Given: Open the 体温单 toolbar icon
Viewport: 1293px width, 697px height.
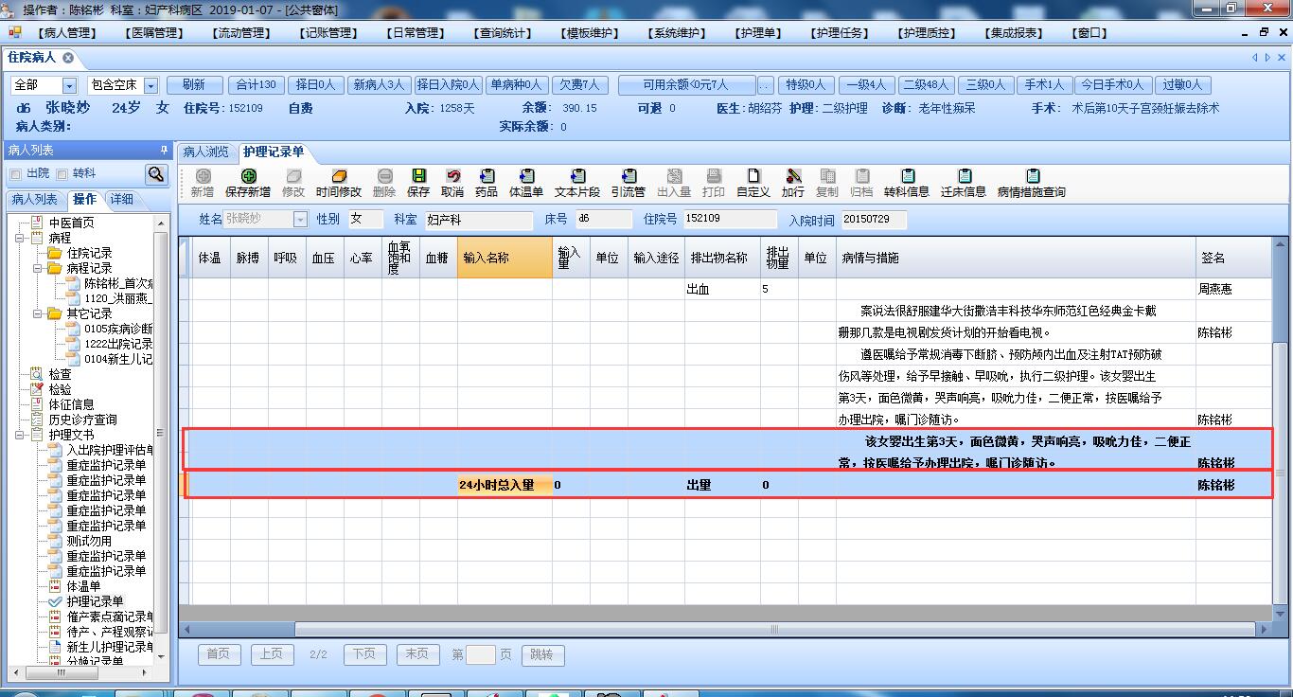Looking at the screenshot, I should (x=526, y=176).
